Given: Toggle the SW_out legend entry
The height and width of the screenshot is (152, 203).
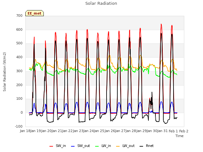Looking at the screenshot, I should 80,146.
